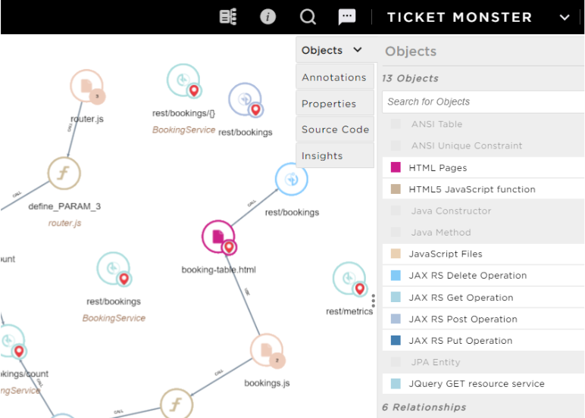
Task: Select the router.js file node
Action: [x=86, y=86]
